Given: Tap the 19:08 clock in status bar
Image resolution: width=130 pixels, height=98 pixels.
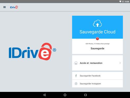Looking at the screenshot, I should tap(127, 2).
